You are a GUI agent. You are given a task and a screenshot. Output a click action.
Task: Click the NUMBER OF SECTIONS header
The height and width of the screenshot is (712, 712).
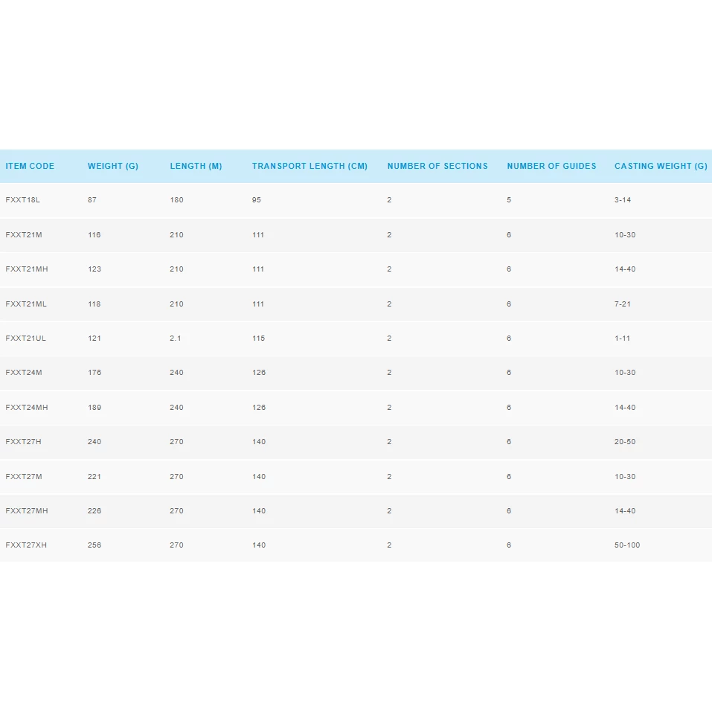(437, 166)
